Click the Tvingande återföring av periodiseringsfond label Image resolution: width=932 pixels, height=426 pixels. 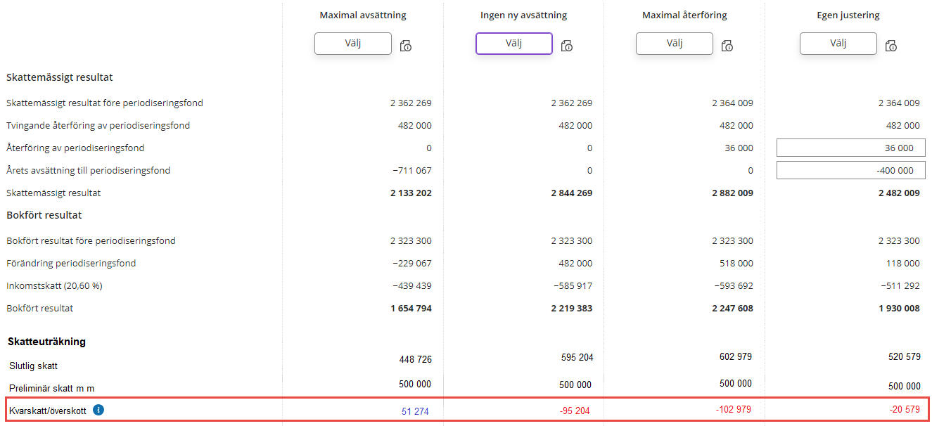click(98, 125)
